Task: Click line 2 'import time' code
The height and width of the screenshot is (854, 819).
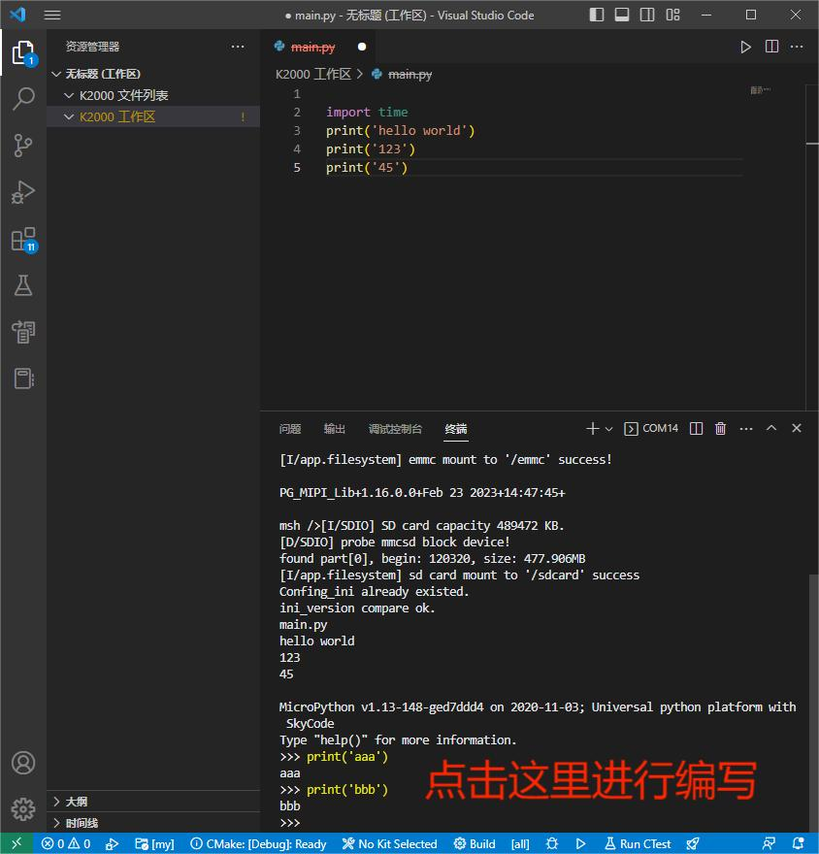Action: pyautogui.click(x=367, y=113)
